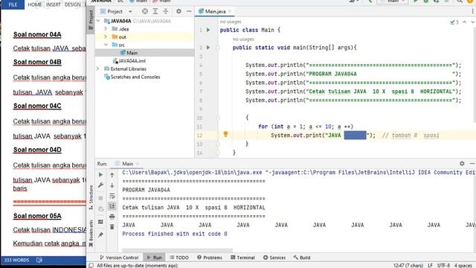Click the editor tabs more-options icon
The width and height of the screenshot is (476, 268).
[473, 11]
